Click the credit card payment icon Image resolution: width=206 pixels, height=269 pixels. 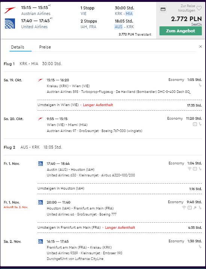pos(163,9)
